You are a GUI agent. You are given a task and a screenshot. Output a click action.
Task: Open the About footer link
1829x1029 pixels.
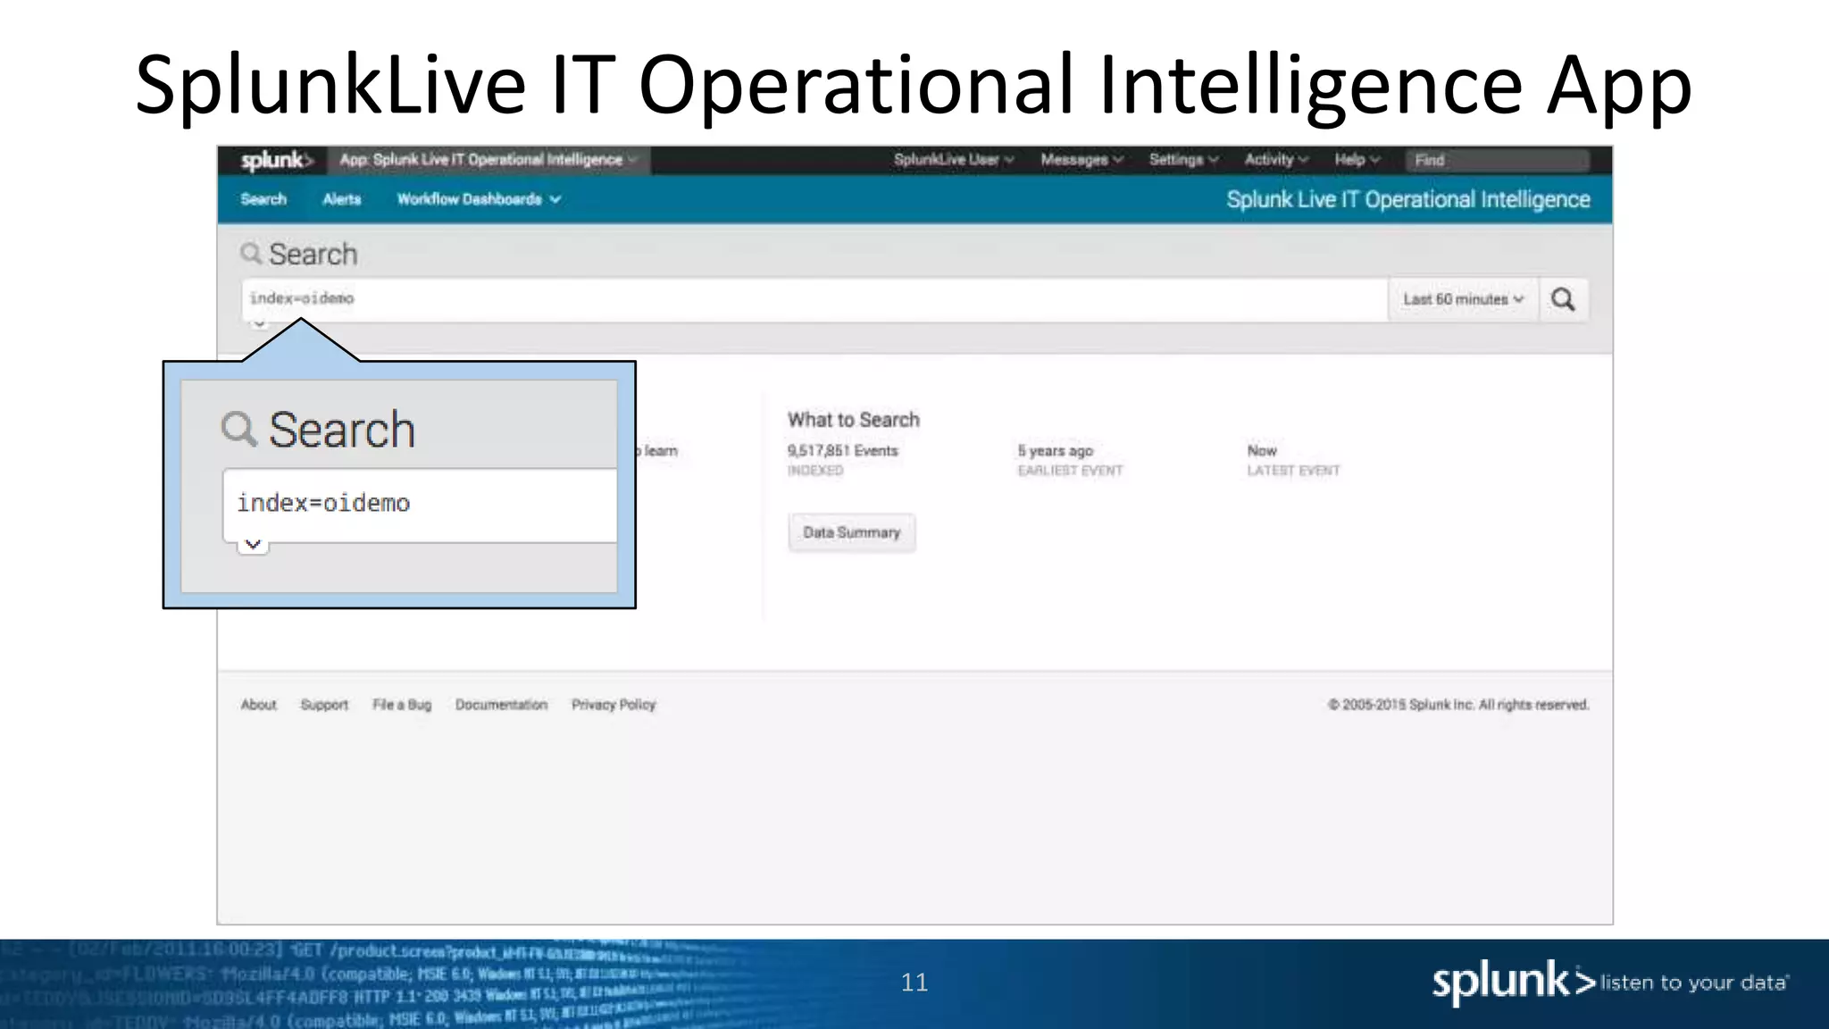click(x=259, y=705)
